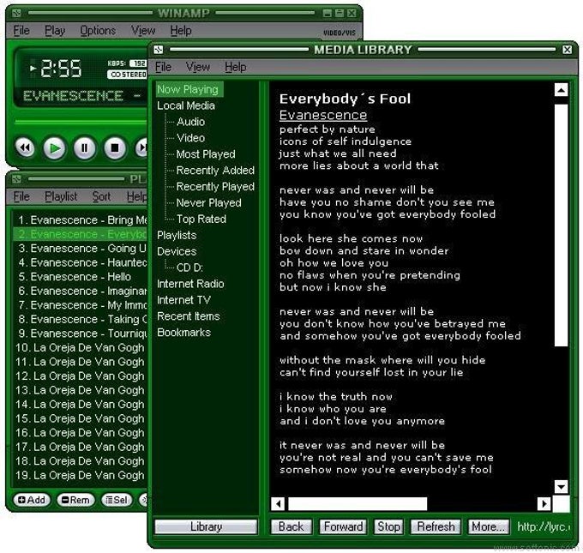Click the Playlist window top-left menu icon
This screenshot has height=553, width=583.
click(16, 179)
